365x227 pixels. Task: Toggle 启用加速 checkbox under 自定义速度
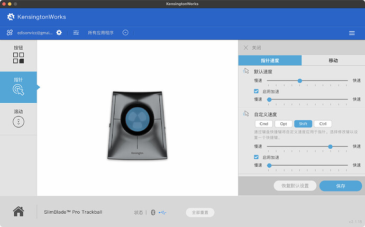coord(256,157)
